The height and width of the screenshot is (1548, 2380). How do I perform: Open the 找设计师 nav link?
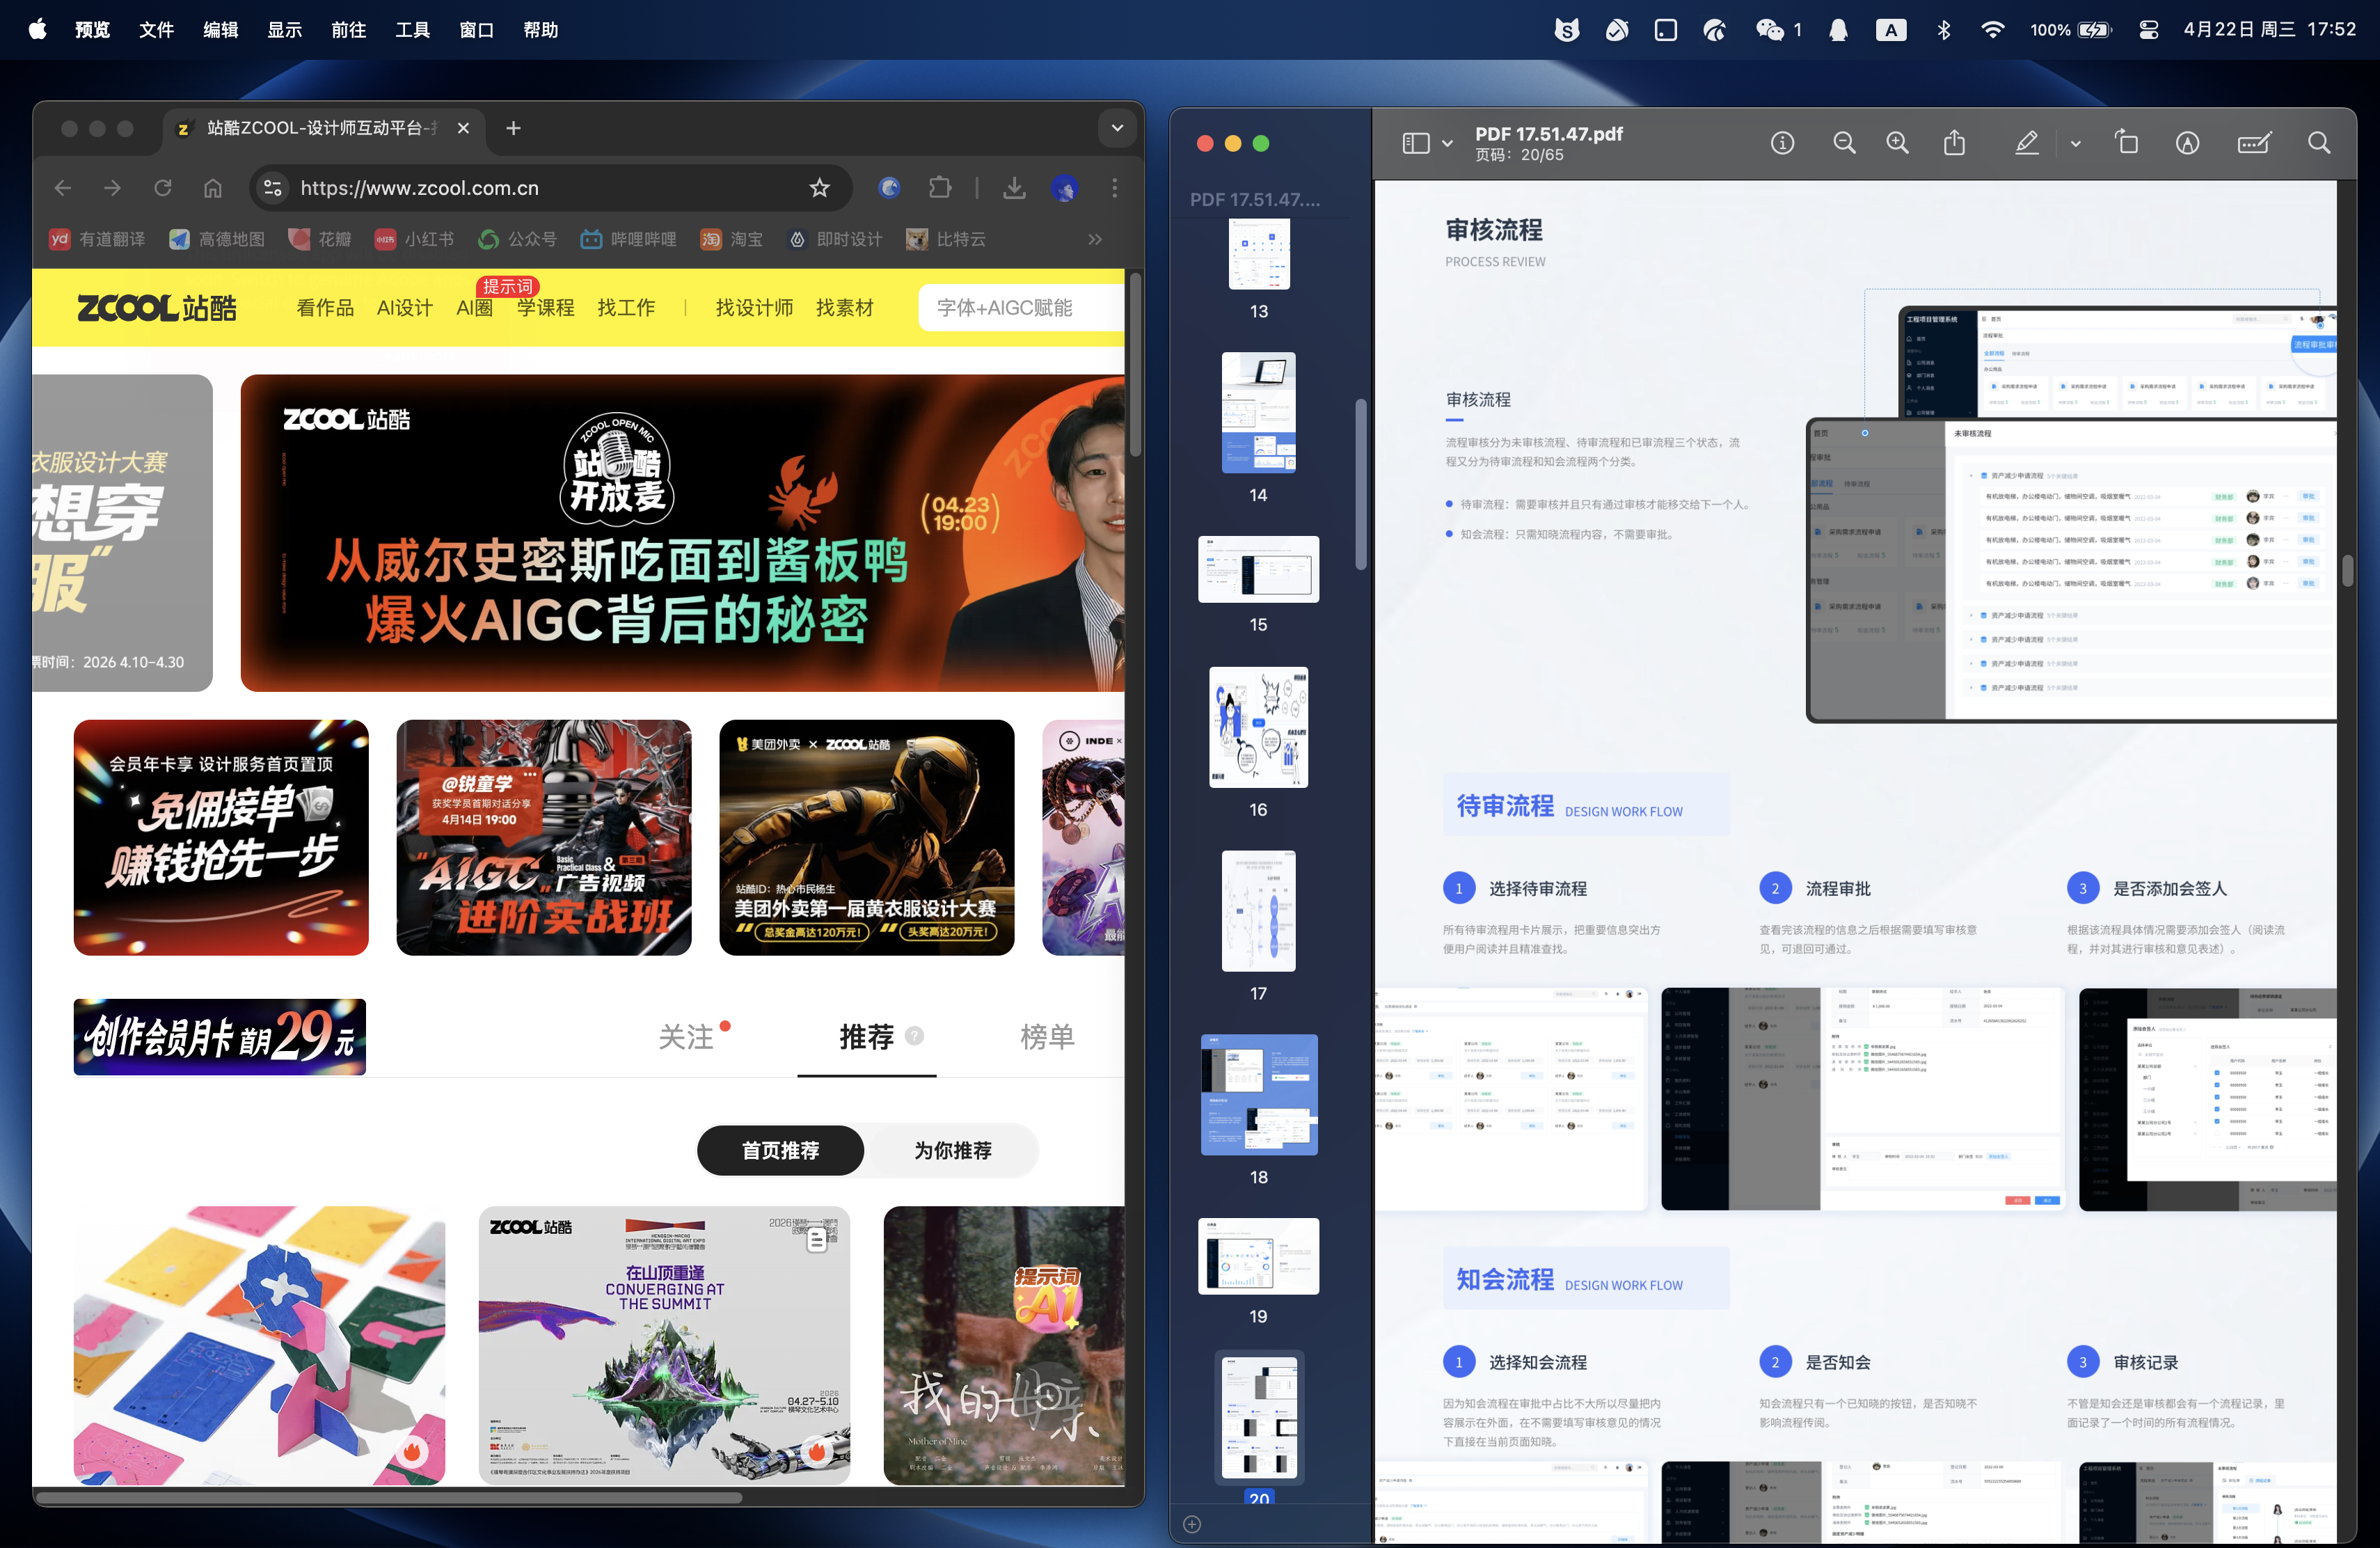click(x=754, y=308)
